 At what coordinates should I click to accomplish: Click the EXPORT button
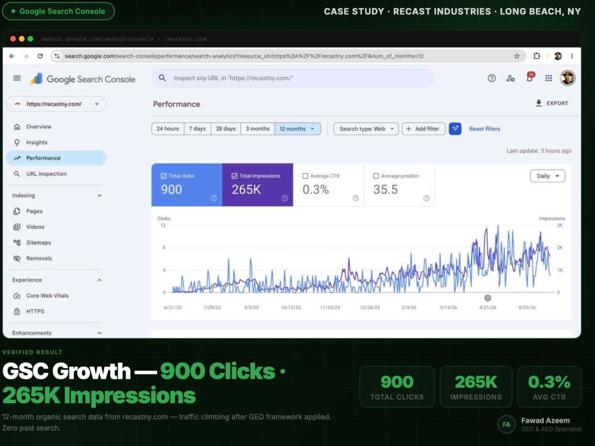(x=552, y=103)
